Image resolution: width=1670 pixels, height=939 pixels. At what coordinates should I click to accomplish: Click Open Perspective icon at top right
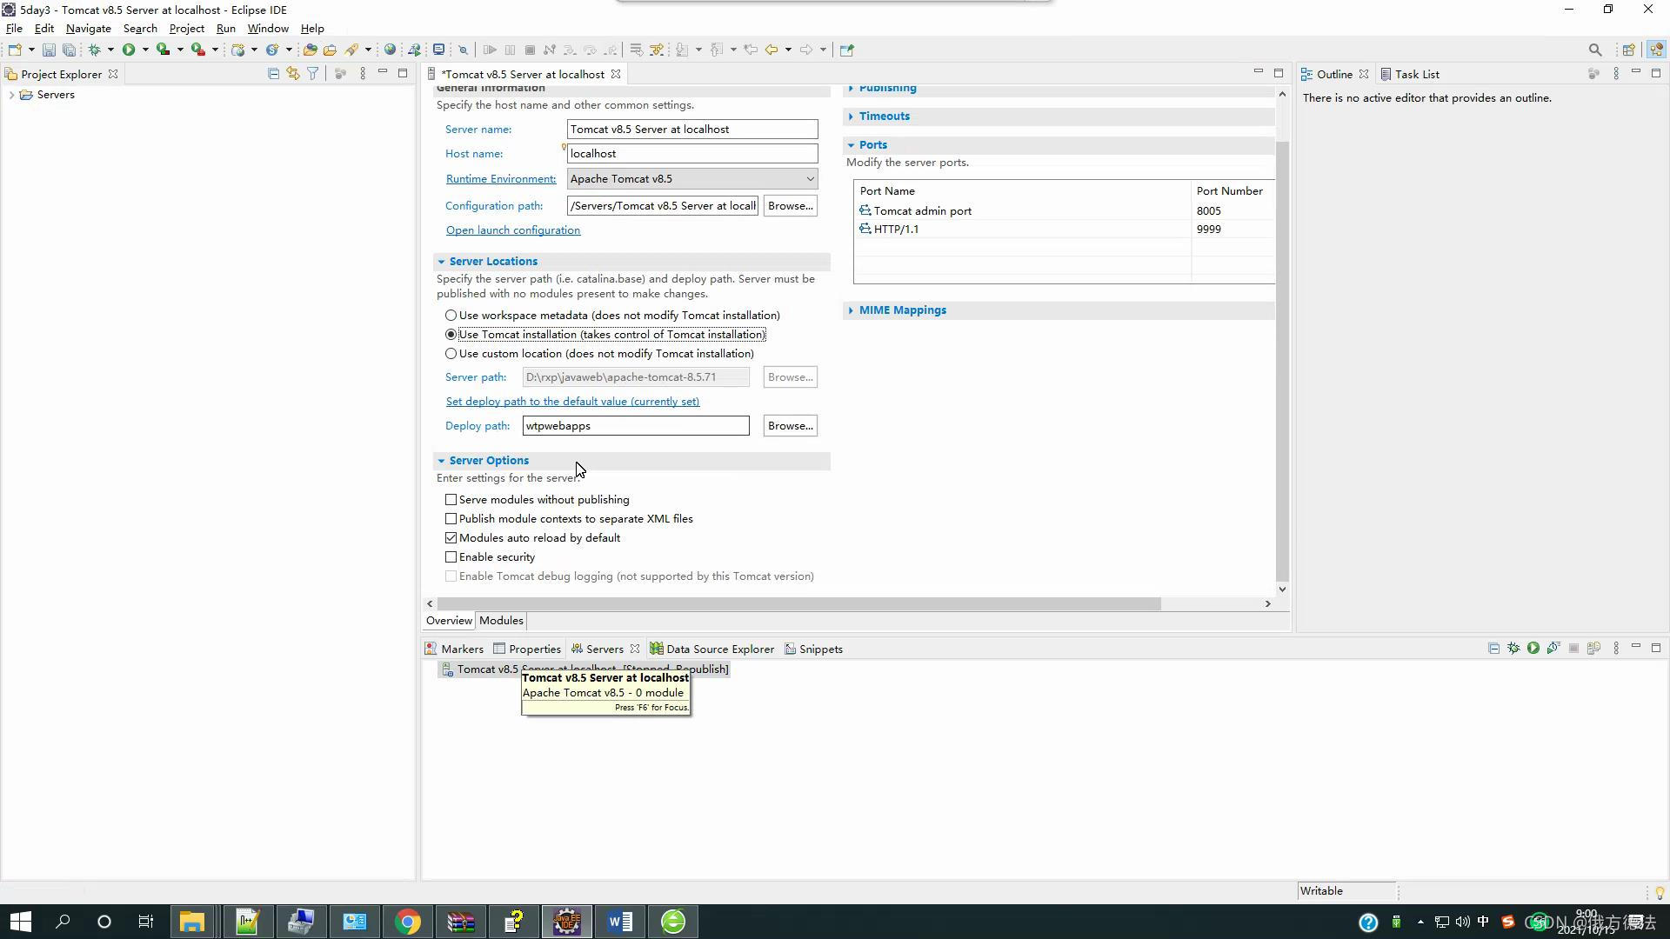coord(1628,50)
